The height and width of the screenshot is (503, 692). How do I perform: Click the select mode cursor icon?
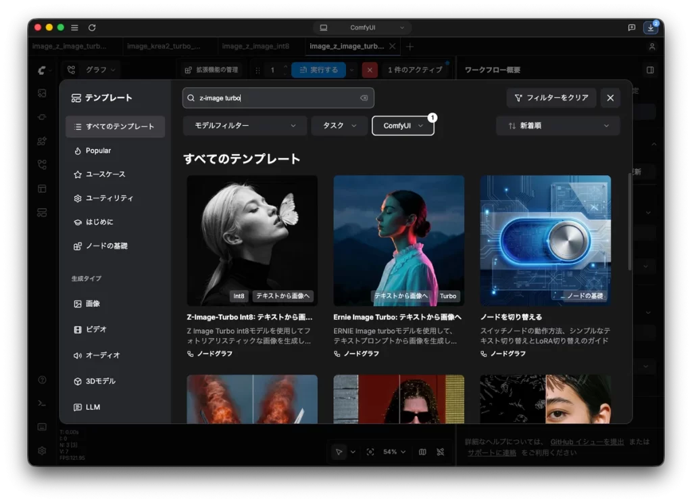[x=339, y=452]
